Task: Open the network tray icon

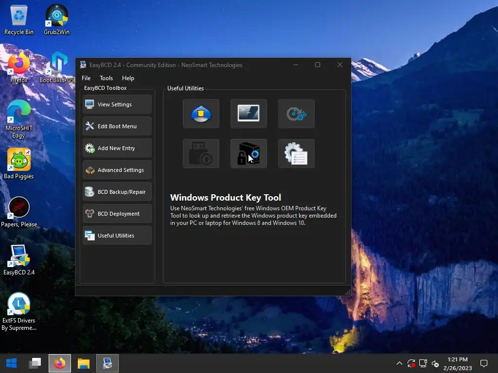Action: click(423, 363)
